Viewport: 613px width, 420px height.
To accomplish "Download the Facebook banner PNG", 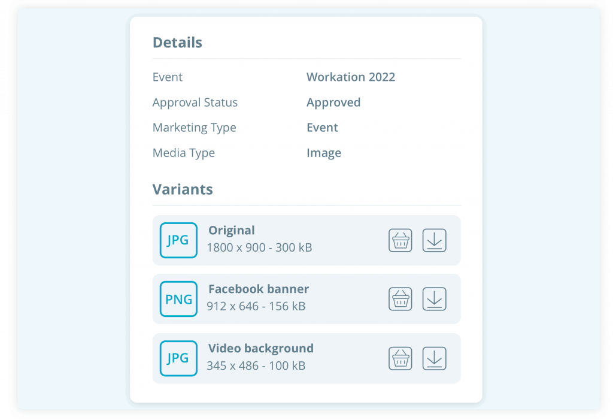I will coord(435,299).
